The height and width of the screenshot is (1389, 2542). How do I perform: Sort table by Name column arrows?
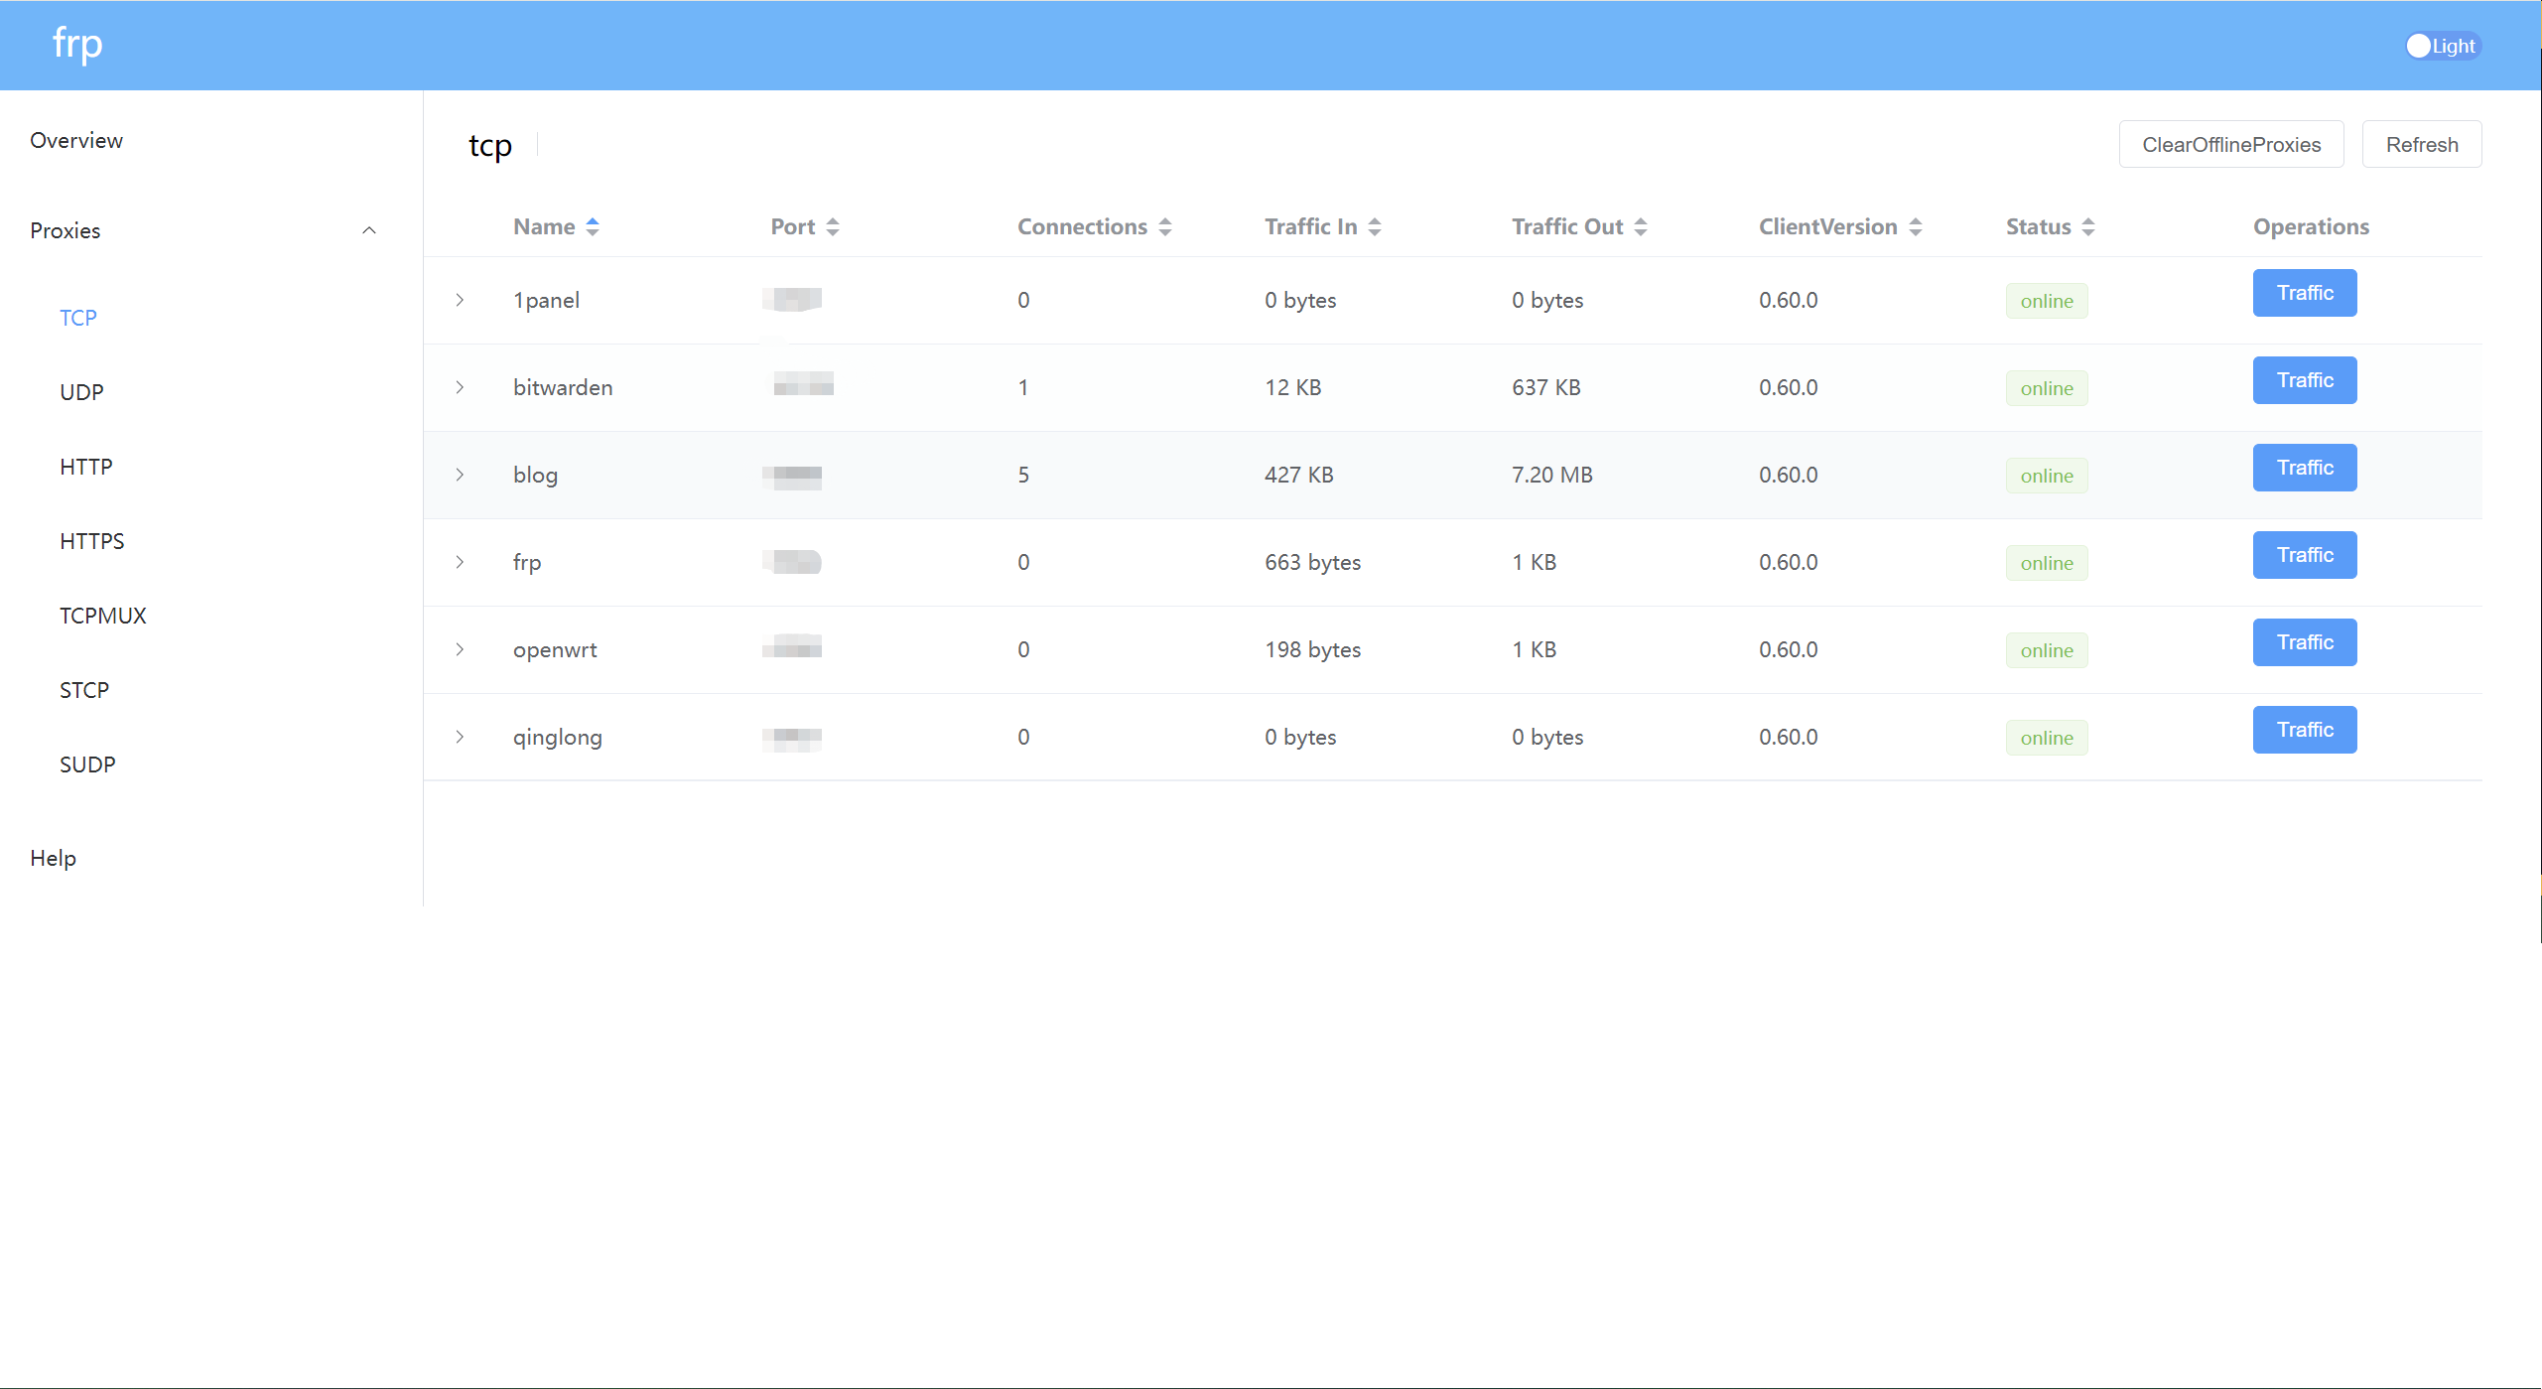pos(593,227)
